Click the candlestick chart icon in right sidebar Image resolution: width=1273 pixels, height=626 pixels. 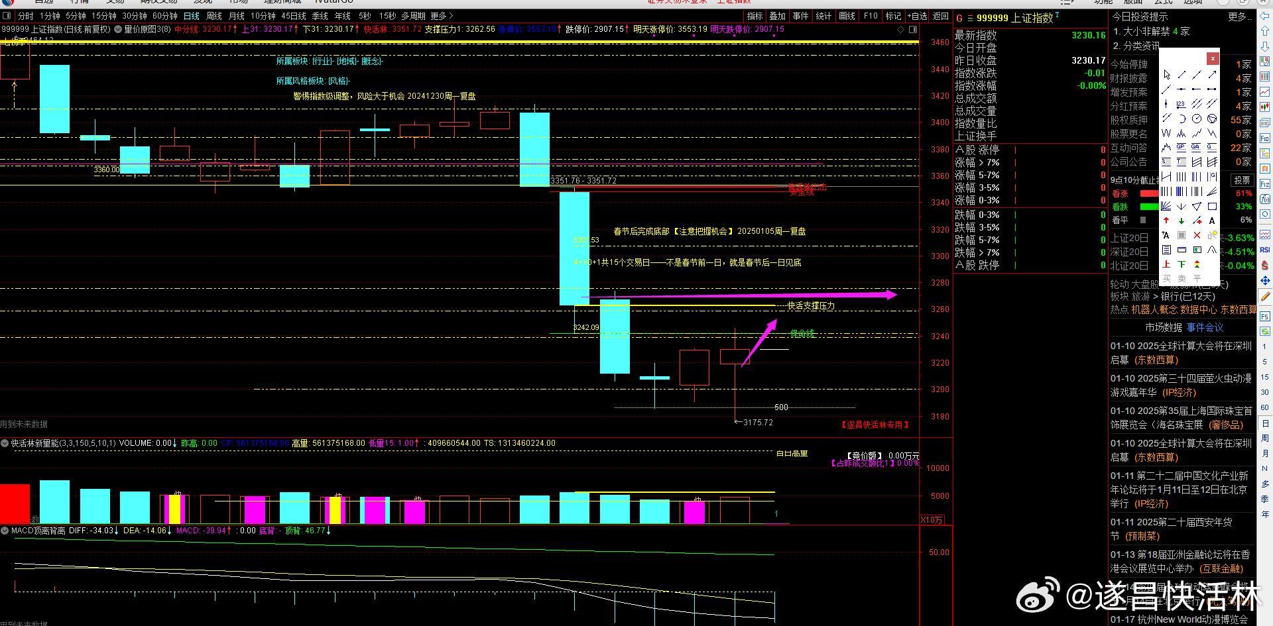click(1265, 107)
